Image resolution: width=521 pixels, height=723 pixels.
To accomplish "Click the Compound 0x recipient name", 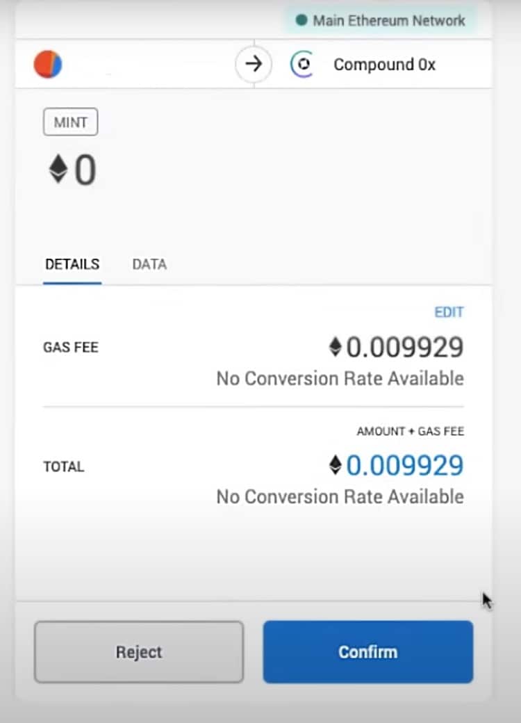I will pos(384,65).
